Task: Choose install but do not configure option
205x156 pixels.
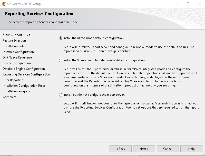Action: [61, 95]
